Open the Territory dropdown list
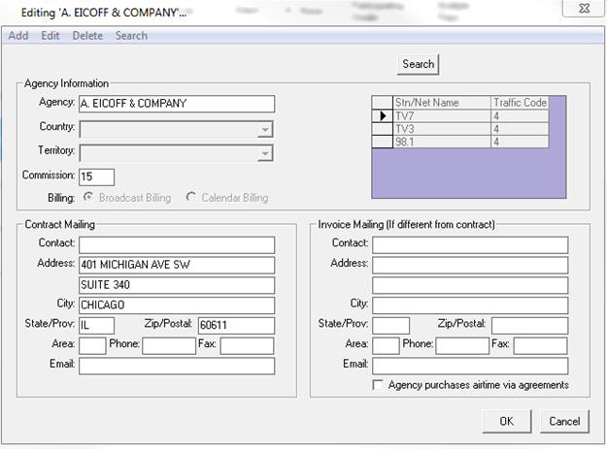The width and height of the screenshot is (607, 449). [264, 153]
